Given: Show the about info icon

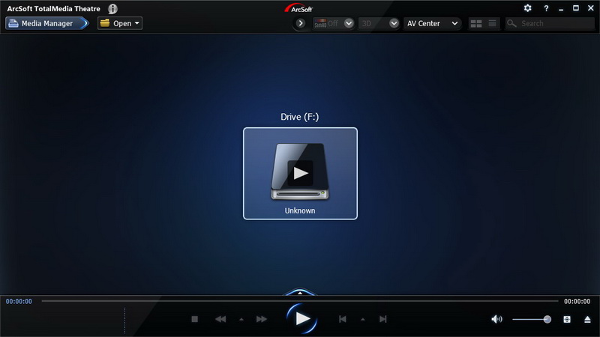Looking at the screenshot, I should pyautogui.click(x=112, y=9).
